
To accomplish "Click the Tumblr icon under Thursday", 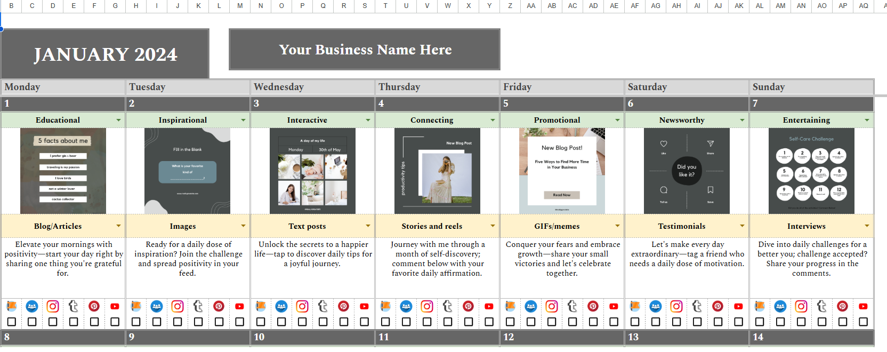I will click(x=448, y=306).
